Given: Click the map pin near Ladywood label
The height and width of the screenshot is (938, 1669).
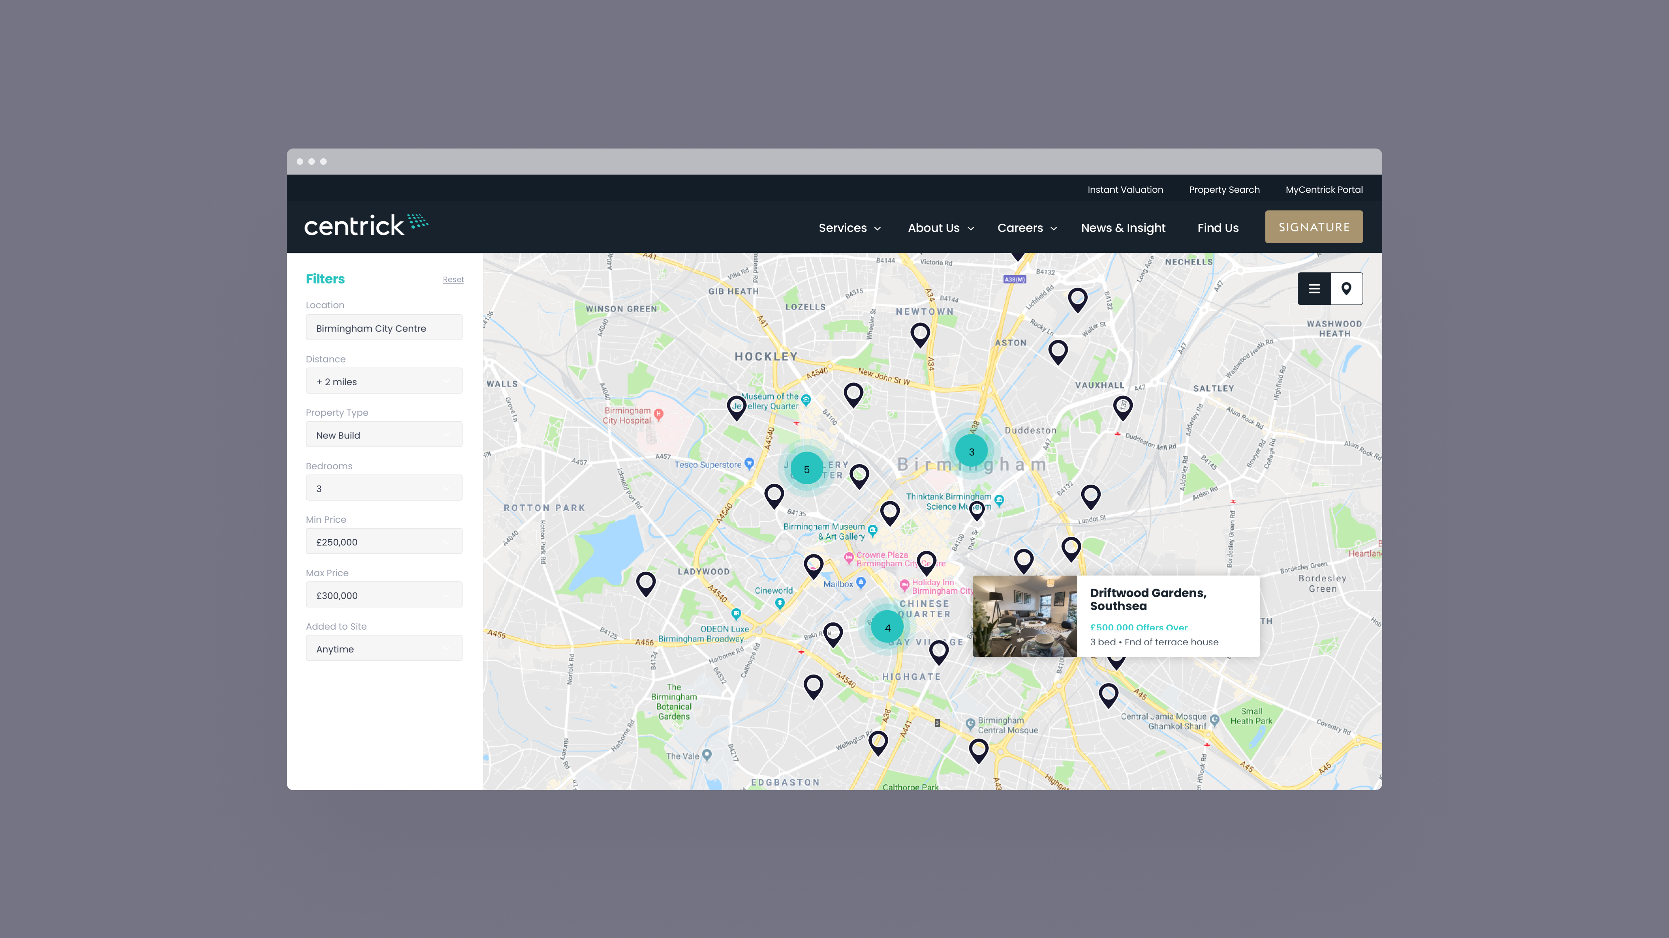Looking at the screenshot, I should pos(646,583).
